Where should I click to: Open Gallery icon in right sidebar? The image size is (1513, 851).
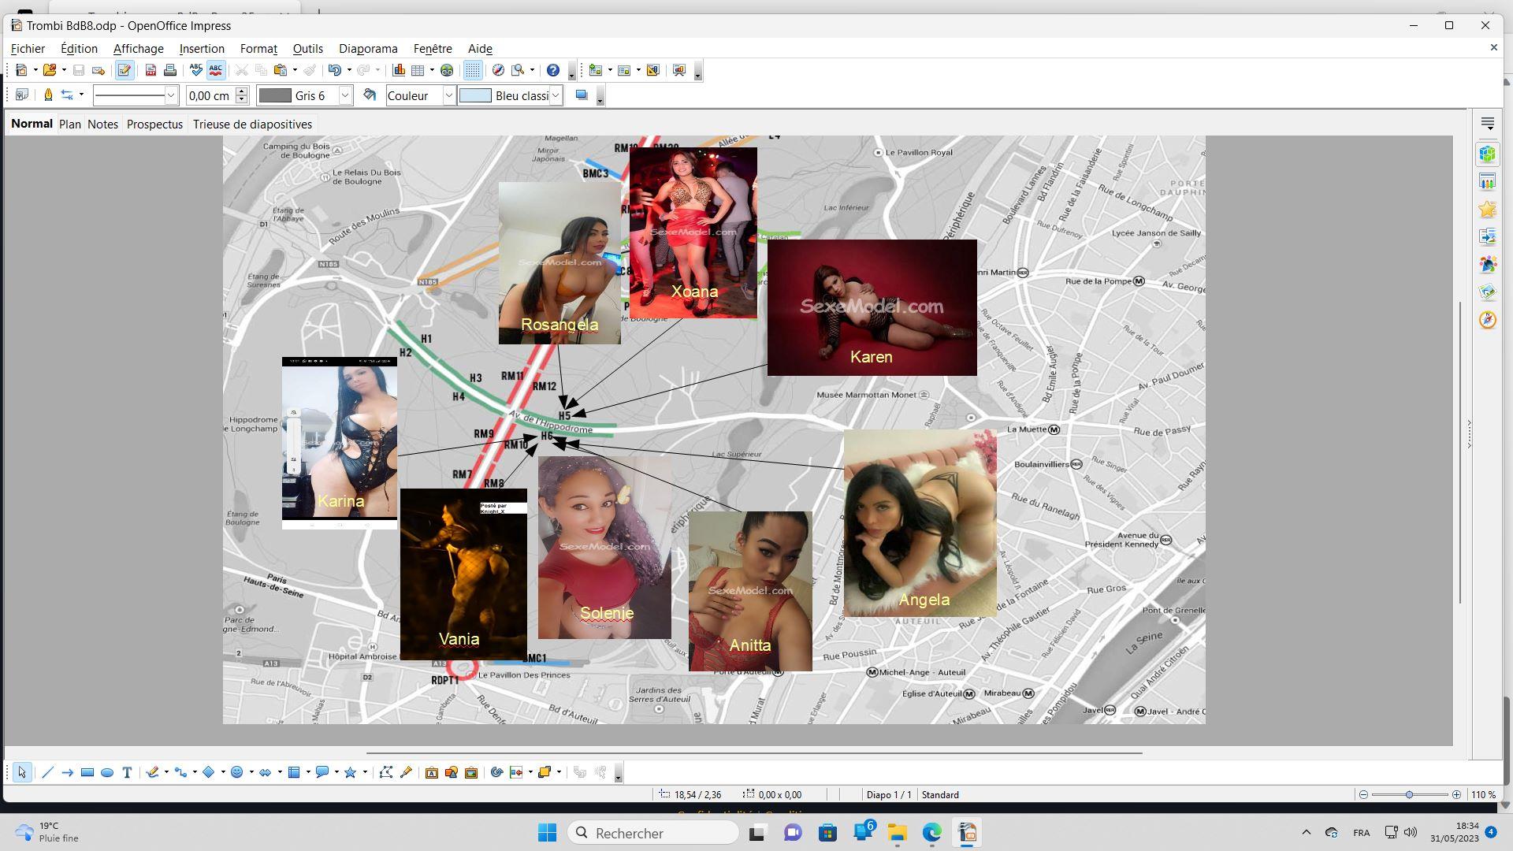click(x=1487, y=292)
